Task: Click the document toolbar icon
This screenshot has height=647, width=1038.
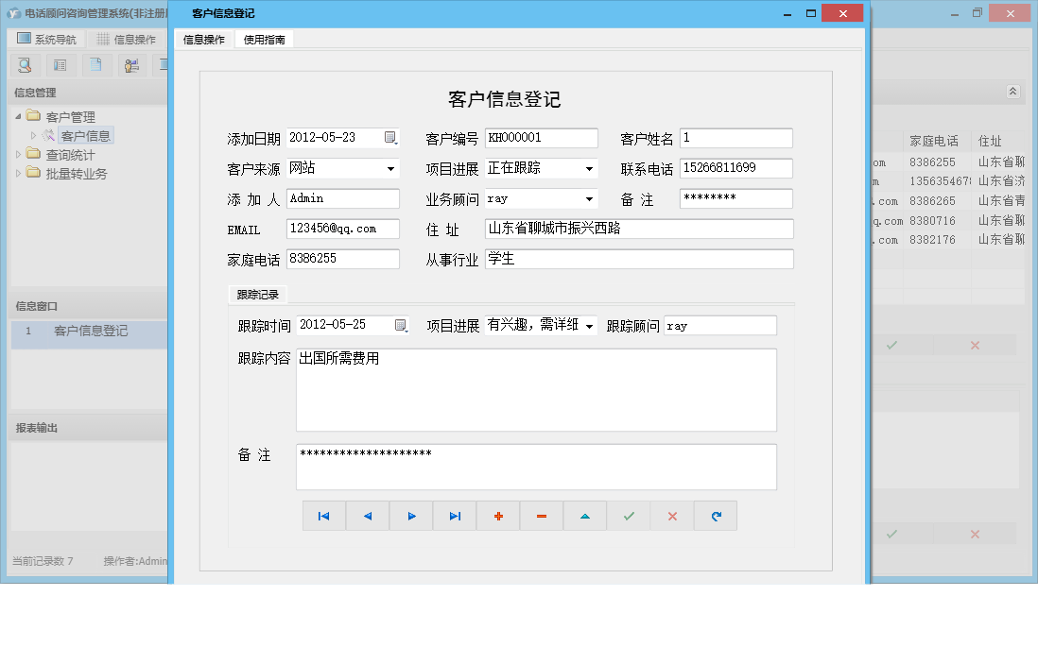Action: click(95, 65)
